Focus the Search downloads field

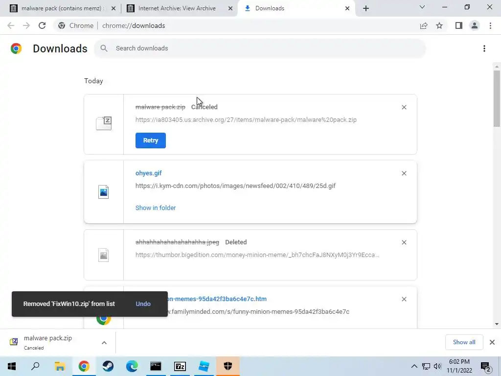(260, 48)
